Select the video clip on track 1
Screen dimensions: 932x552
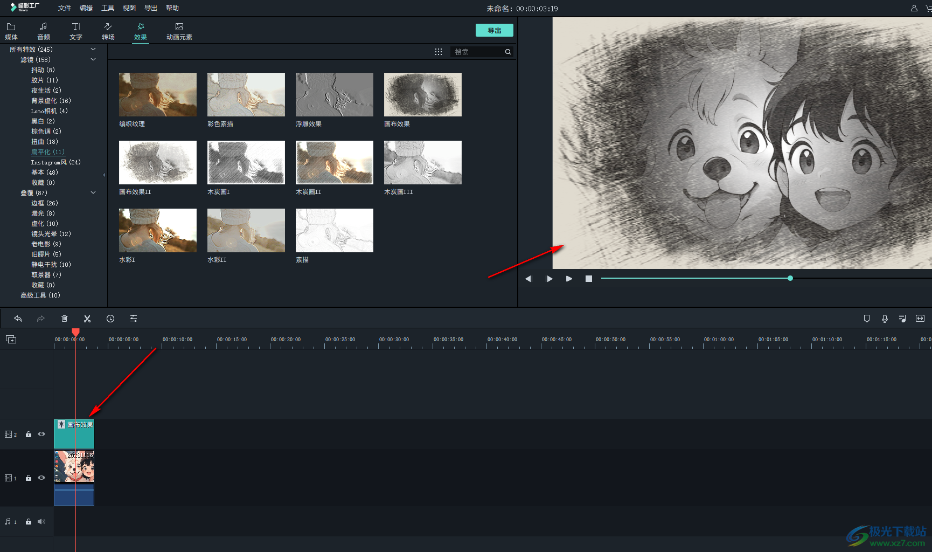[x=74, y=478]
